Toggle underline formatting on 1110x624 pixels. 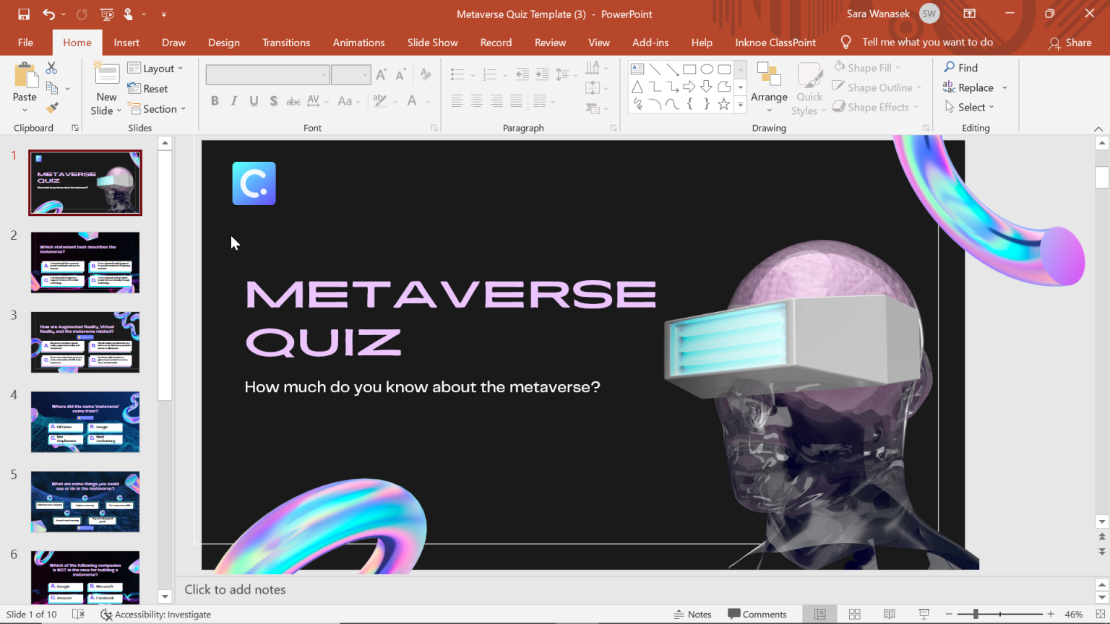point(253,101)
